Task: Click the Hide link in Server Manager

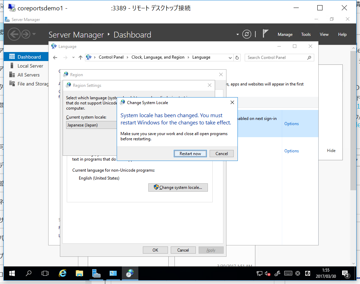Action: (x=331, y=151)
